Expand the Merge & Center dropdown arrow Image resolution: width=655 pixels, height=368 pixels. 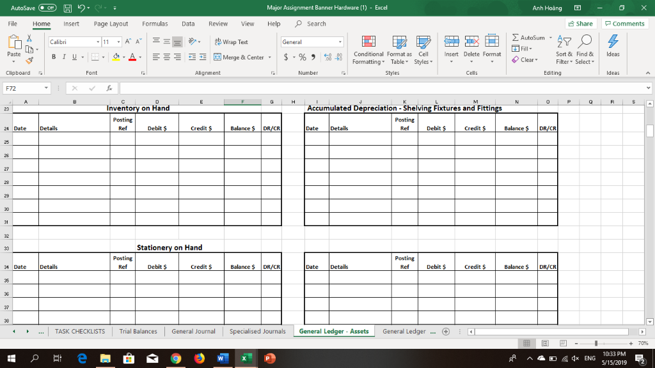click(270, 57)
